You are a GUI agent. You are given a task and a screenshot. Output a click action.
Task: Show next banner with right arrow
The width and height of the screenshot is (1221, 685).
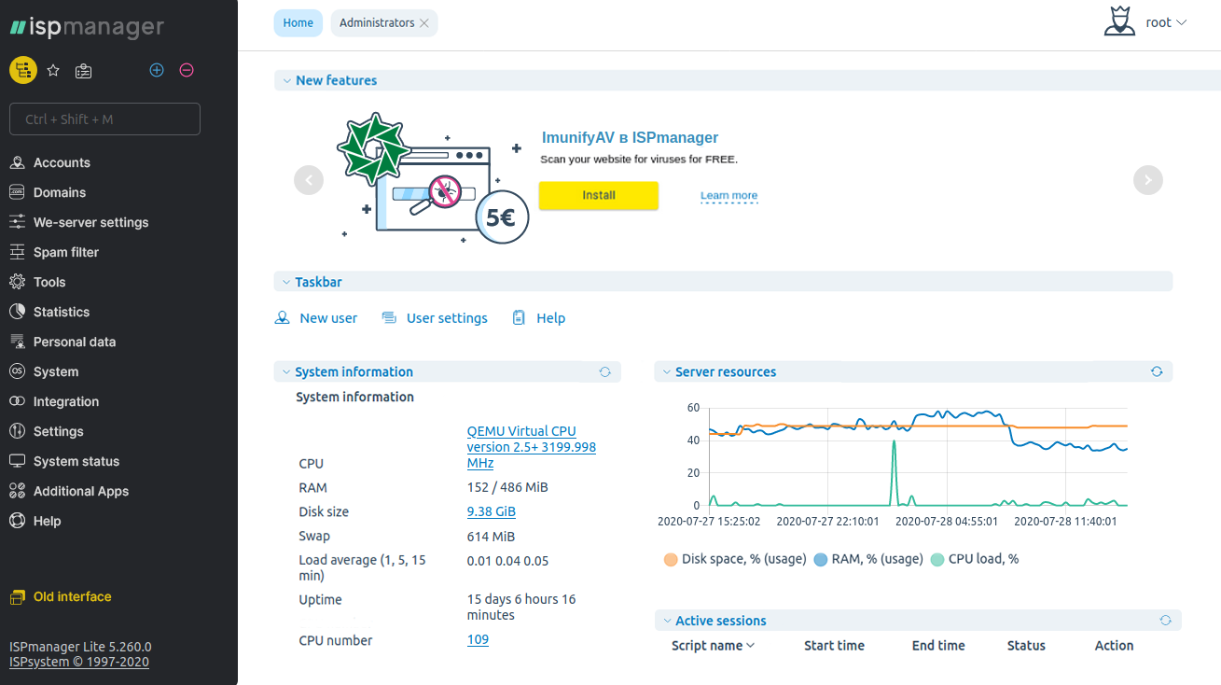tap(1147, 180)
